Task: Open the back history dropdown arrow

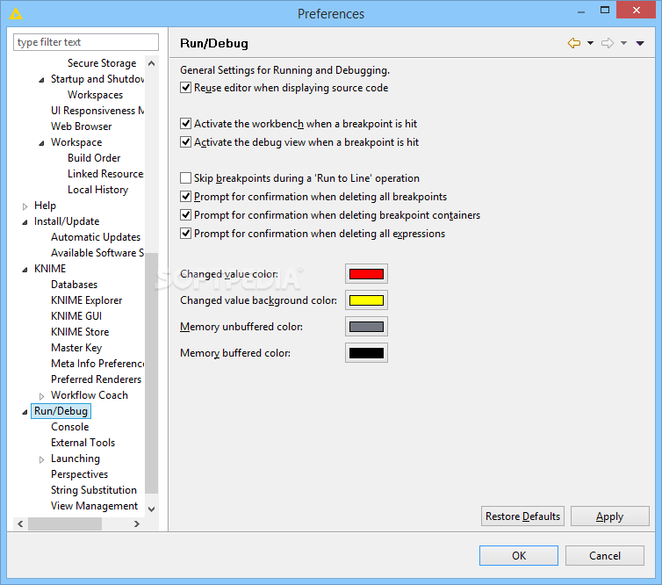Action: pos(590,43)
